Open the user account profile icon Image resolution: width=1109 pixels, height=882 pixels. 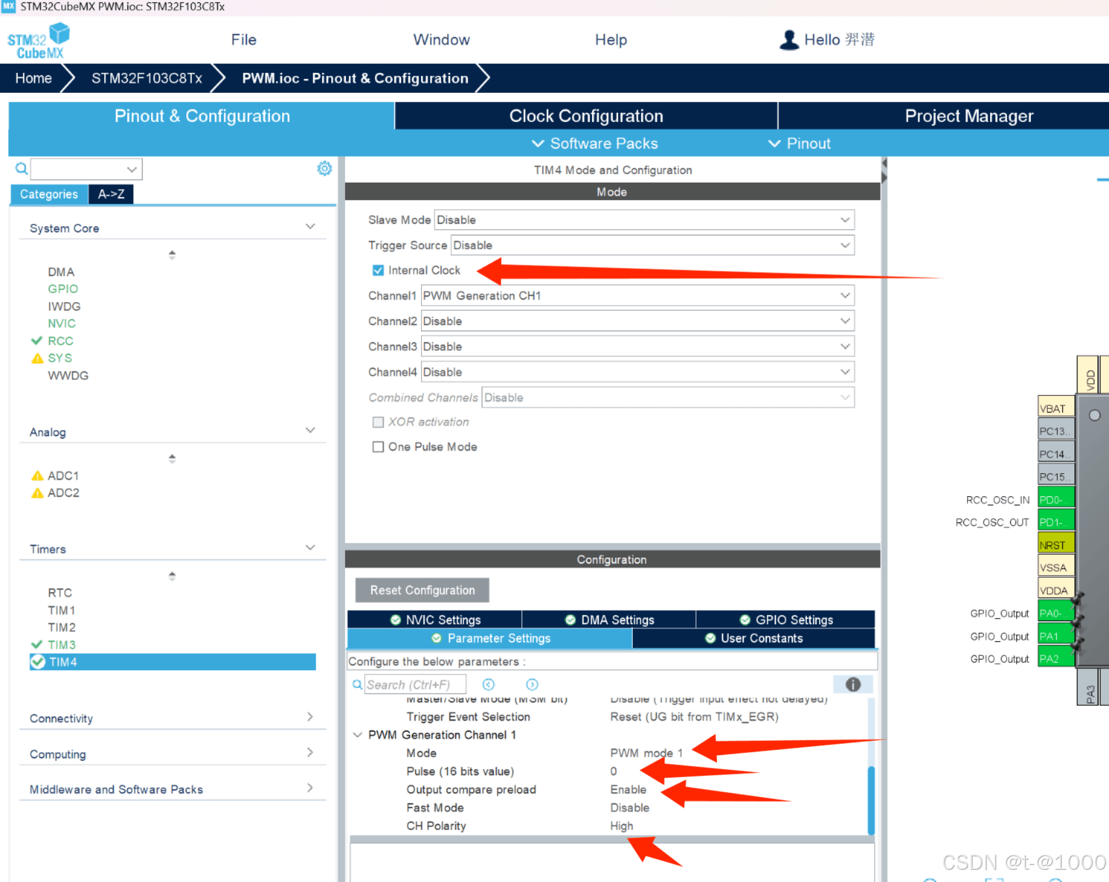point(789,40)
